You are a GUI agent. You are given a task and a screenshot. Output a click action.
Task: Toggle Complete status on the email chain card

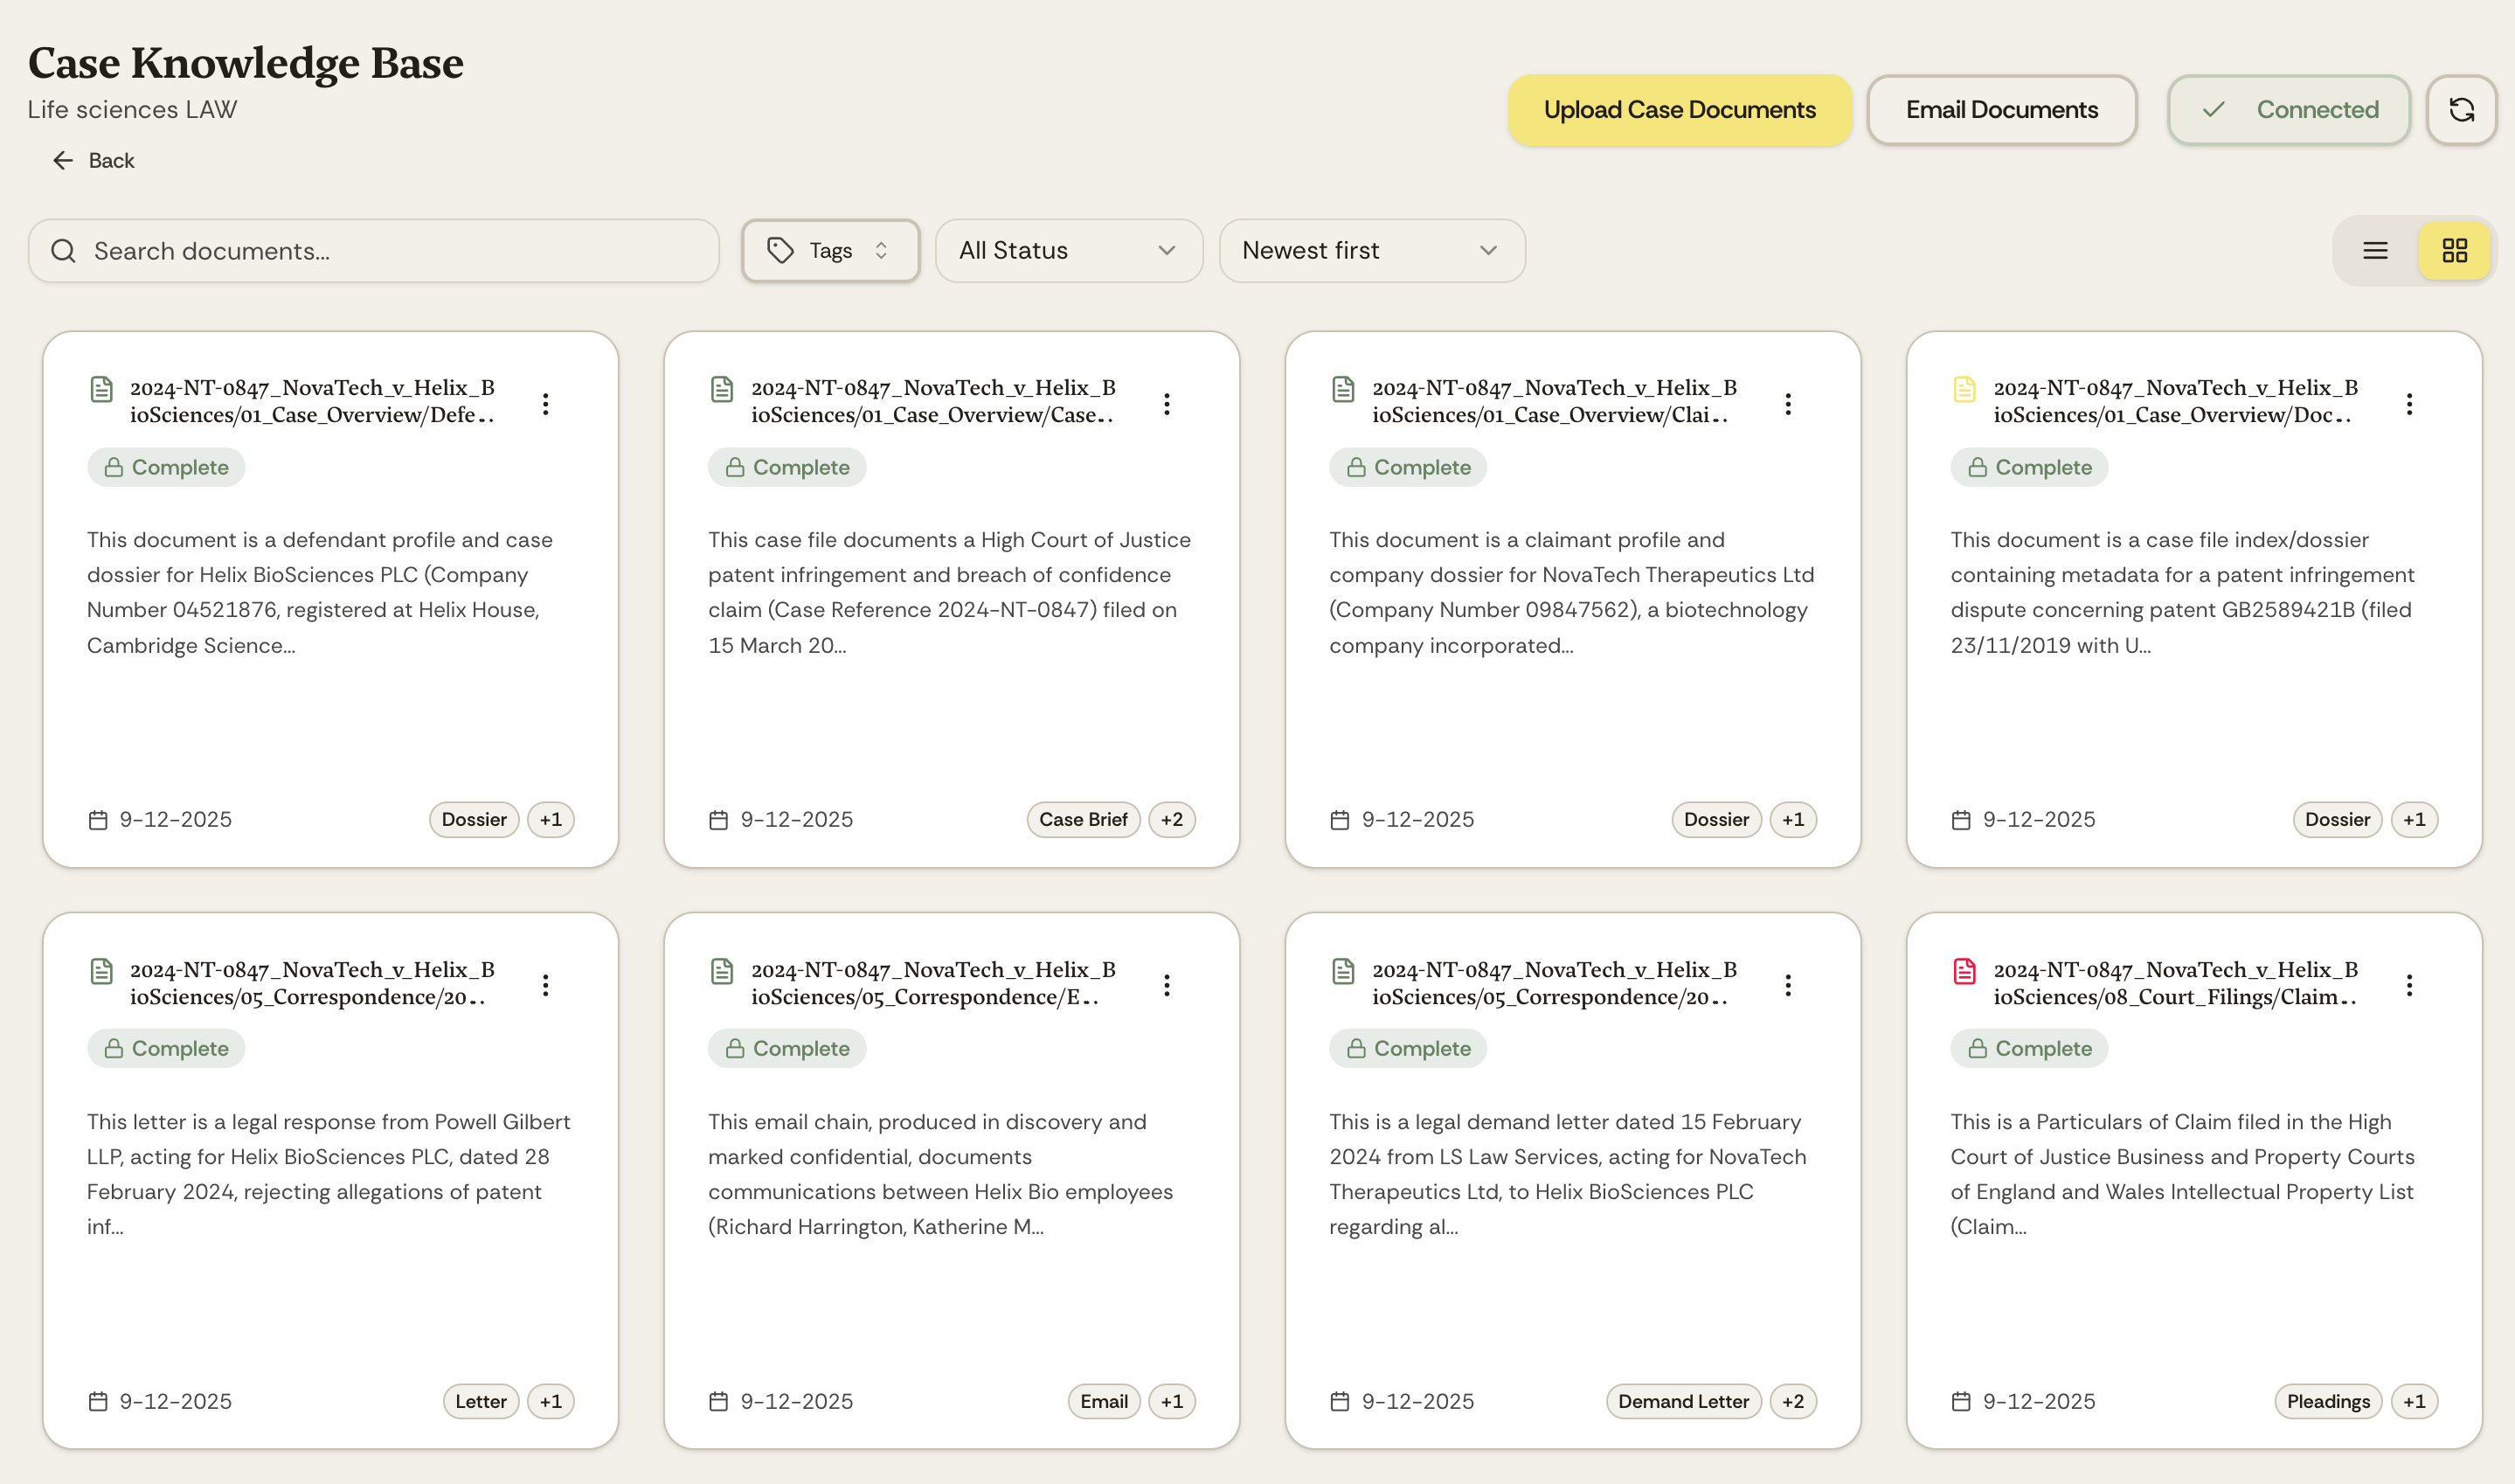coord(786,1048)
